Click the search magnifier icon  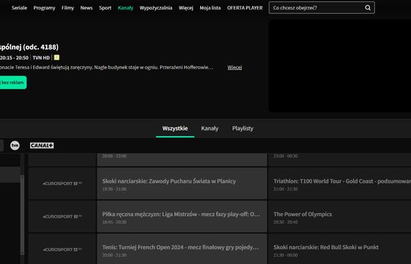(x=368, y=8)
